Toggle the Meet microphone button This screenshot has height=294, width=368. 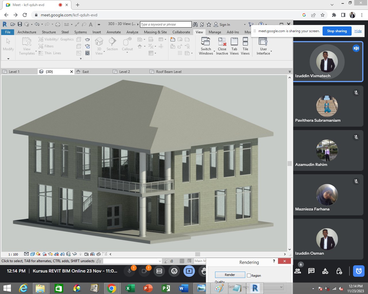point(129,271)
